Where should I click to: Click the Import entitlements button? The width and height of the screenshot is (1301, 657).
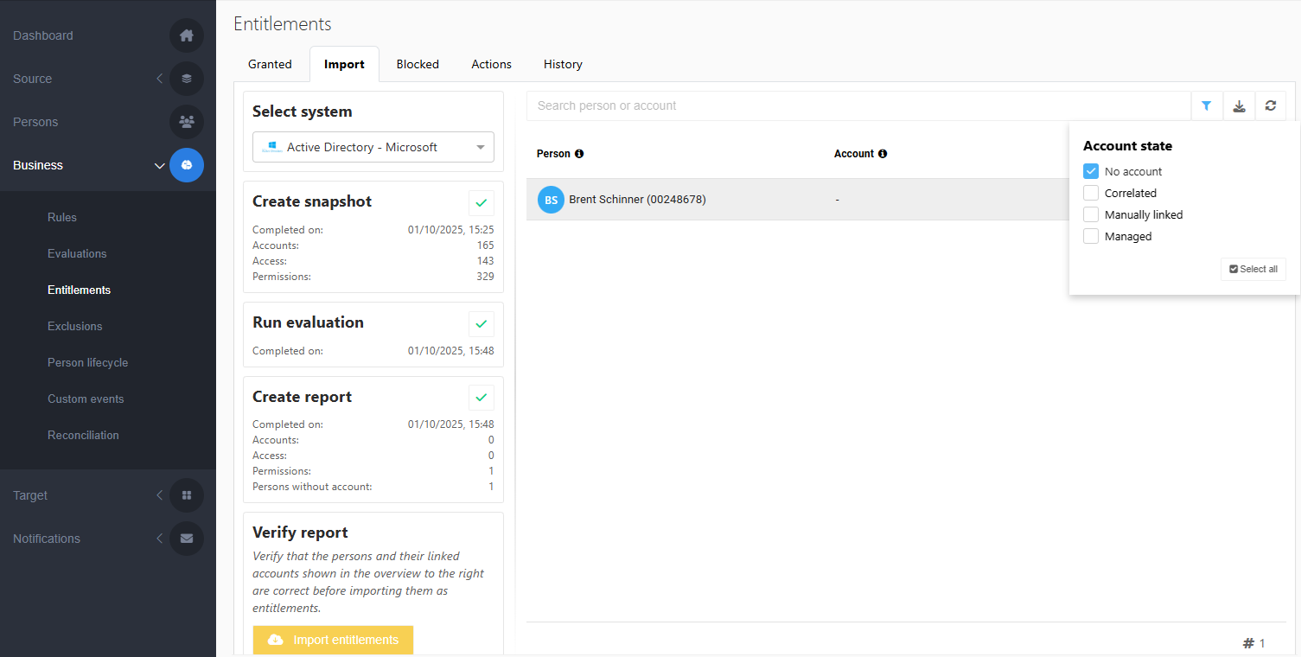point(333,640)
